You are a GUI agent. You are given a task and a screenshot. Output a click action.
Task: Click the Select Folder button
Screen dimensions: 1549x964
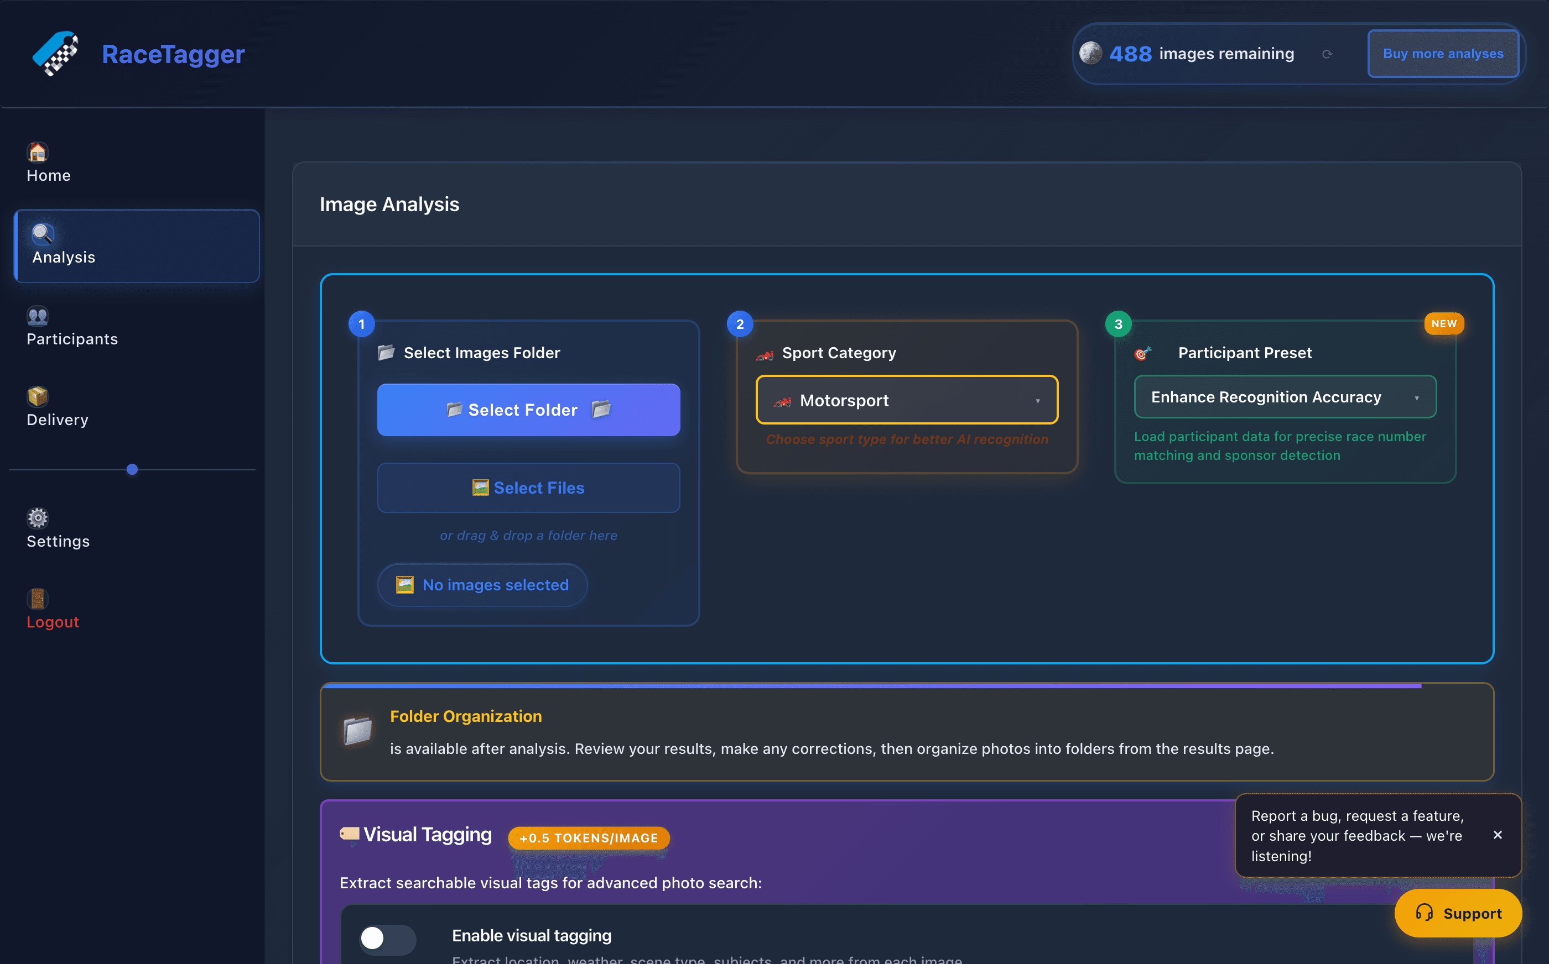pyautogui.click(x=528, y=410)
